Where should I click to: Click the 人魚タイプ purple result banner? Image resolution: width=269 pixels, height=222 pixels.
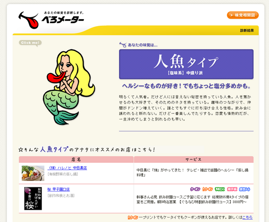tap(186, 64)
